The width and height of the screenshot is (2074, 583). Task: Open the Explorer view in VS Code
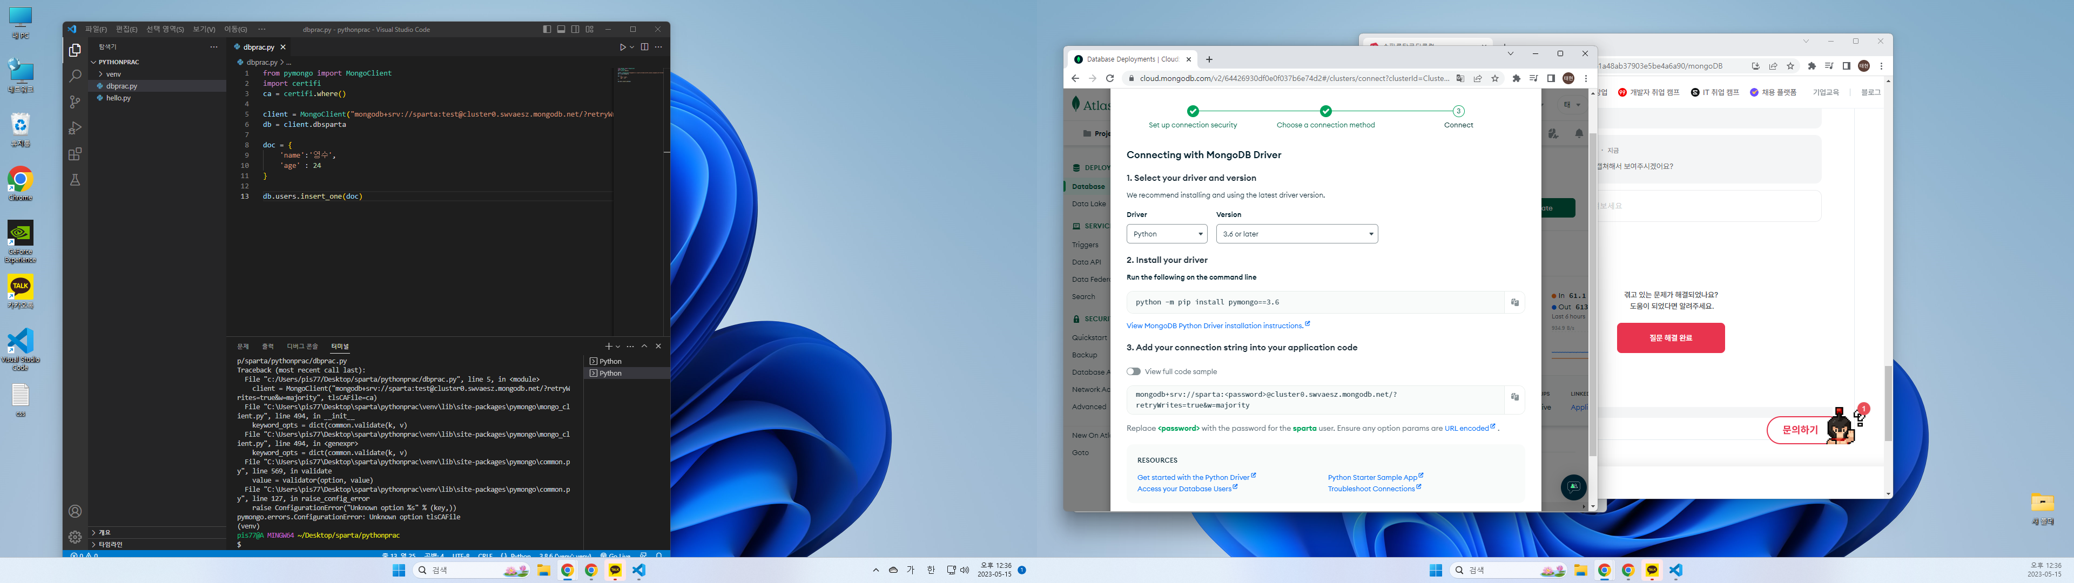click(x=75, y=50)
